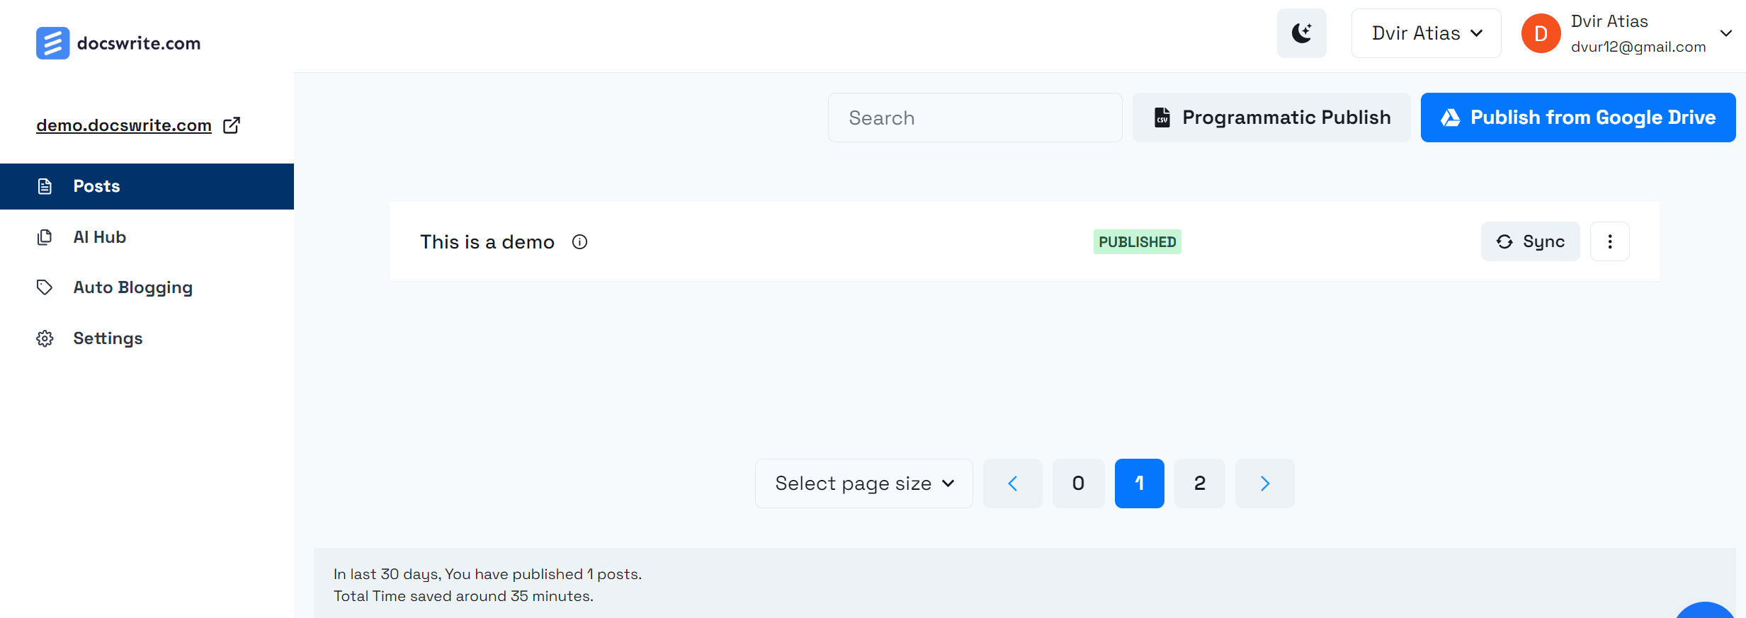The height and width of the screenshot is (618, 1746).
Task: Navigate to AI Hub in the sidebar
Action: (x=100, y=237)
